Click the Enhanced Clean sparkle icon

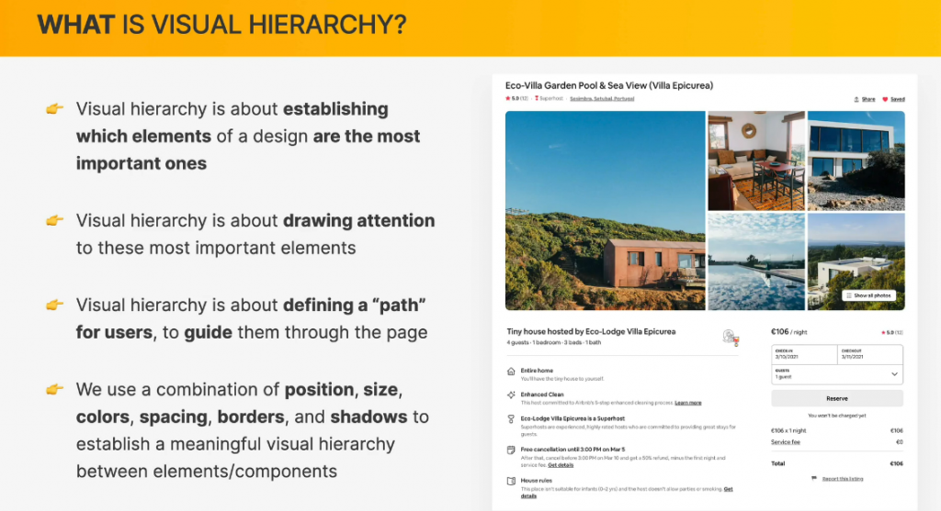pyautogui.click(x=511, y=394)
